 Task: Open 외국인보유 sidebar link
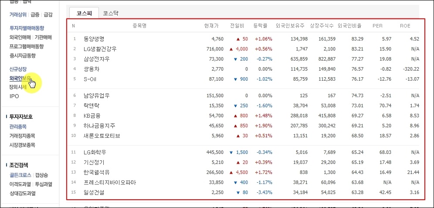(20, 78)
